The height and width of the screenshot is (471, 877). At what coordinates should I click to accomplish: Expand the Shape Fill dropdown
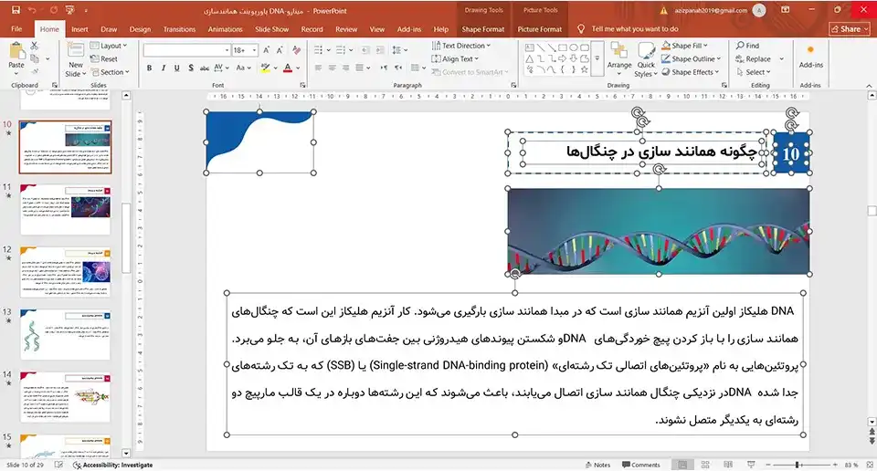684,46
